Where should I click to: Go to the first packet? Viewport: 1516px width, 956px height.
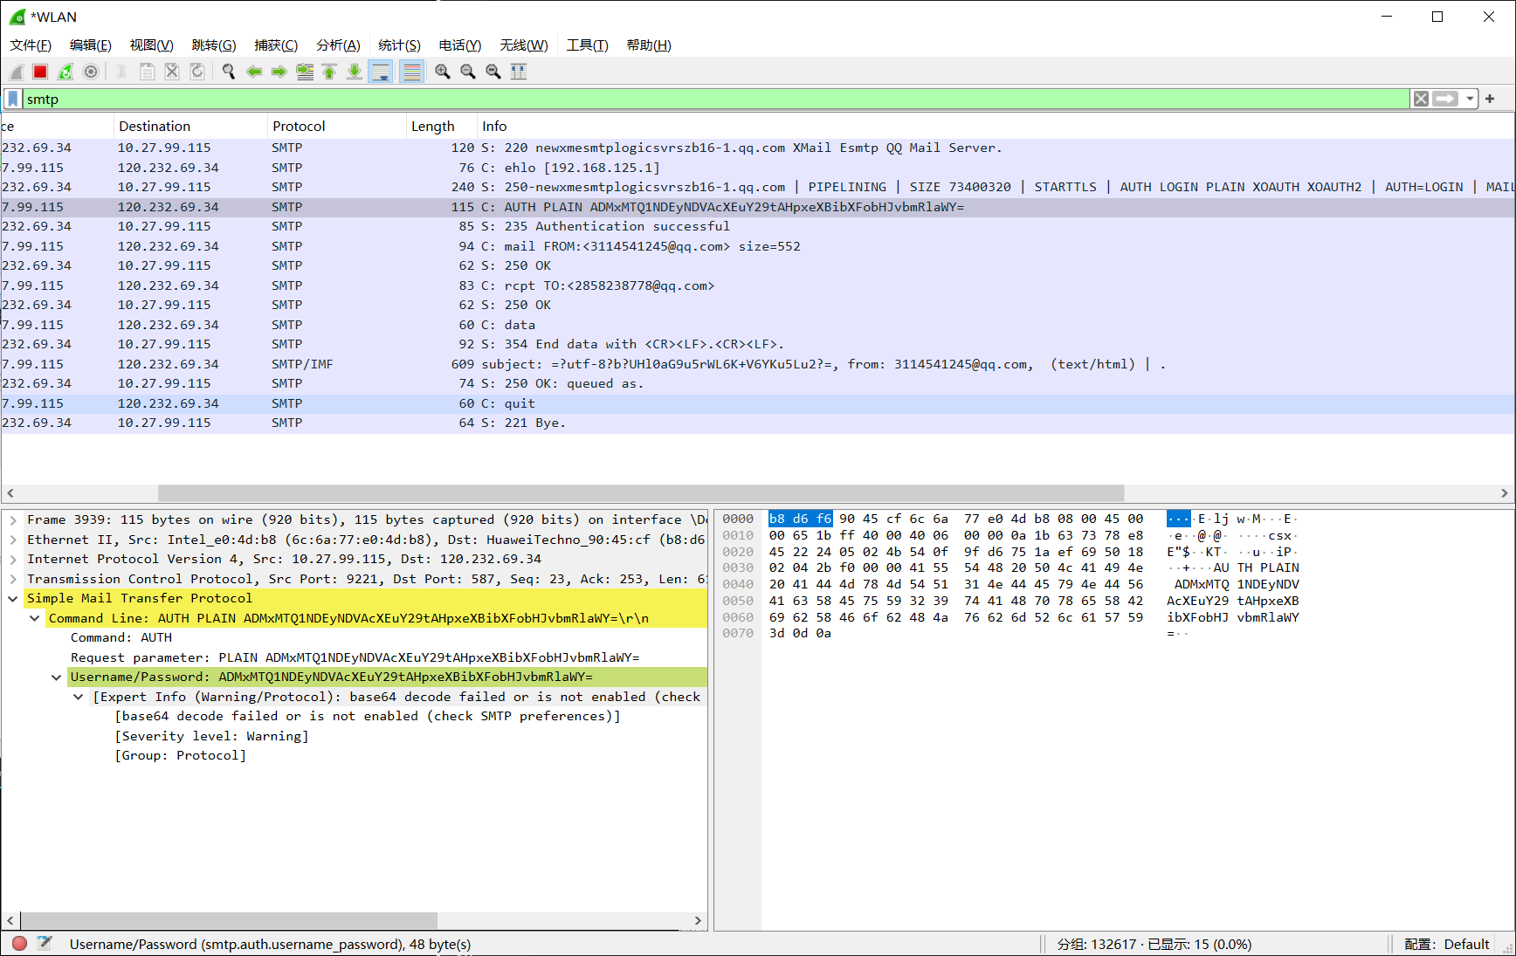pyautogui.click(x=329, y=72)
